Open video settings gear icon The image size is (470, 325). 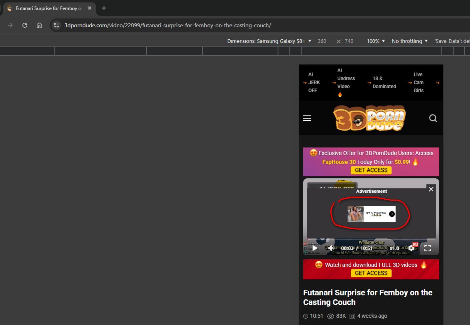point(412,248)
